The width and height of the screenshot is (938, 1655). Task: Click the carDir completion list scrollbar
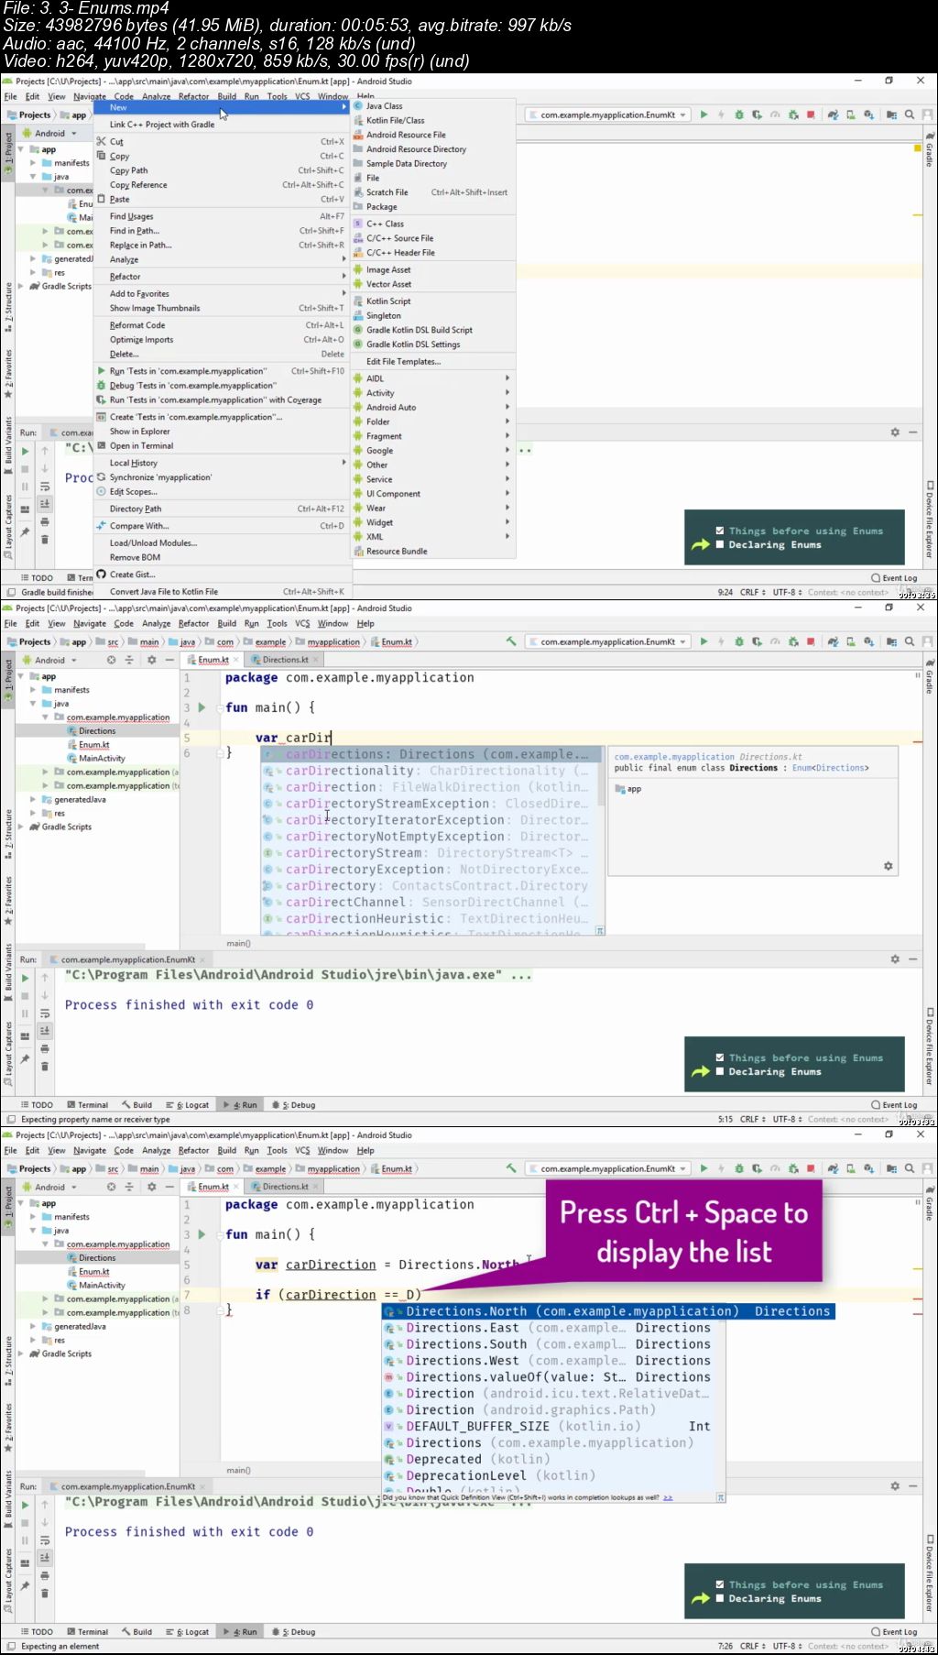point(601,777)
